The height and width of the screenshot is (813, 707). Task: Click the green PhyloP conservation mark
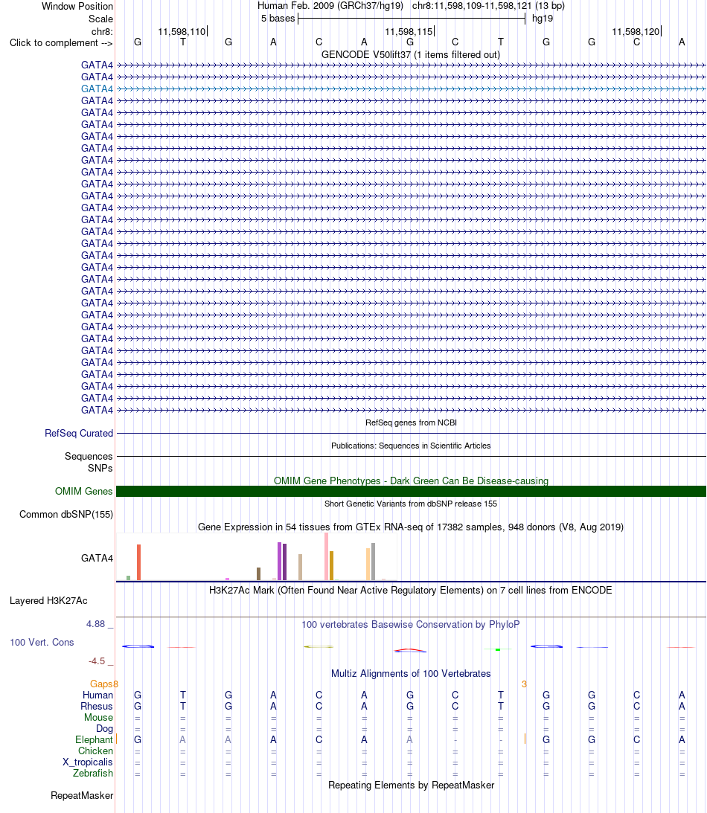click(x=497, y=649)
